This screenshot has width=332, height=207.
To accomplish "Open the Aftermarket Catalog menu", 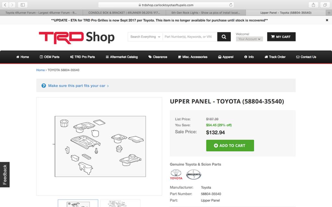I will [x=122, y=57].
